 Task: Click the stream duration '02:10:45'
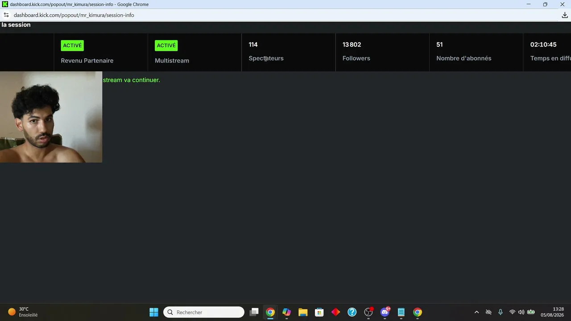pyautogui.click(x=543, y=45)
